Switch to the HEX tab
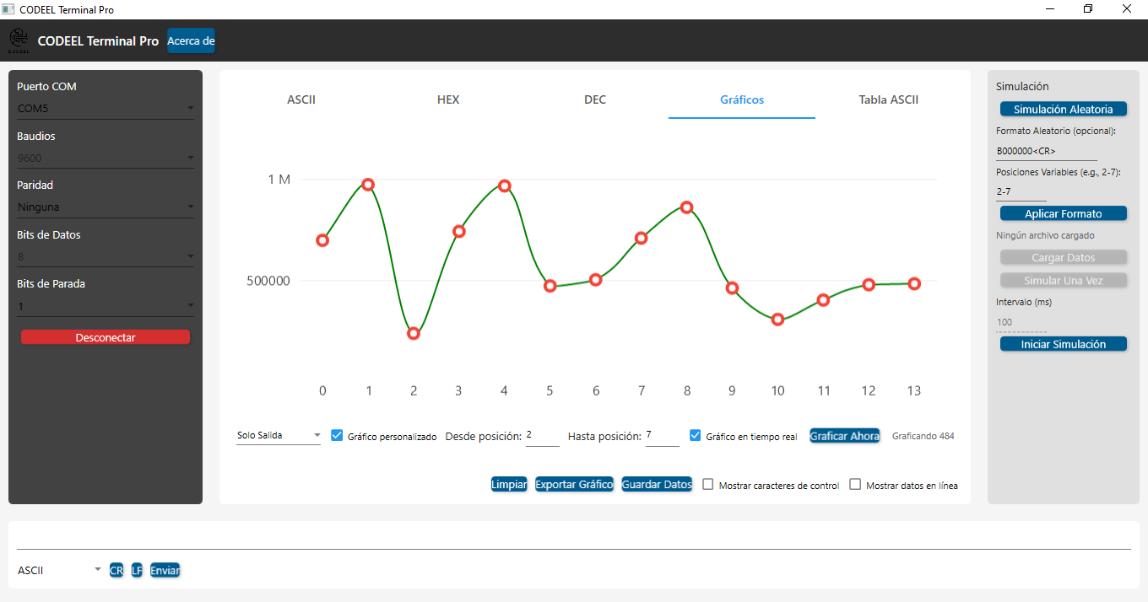This screenshot has width=1148, height=602. 448,99
